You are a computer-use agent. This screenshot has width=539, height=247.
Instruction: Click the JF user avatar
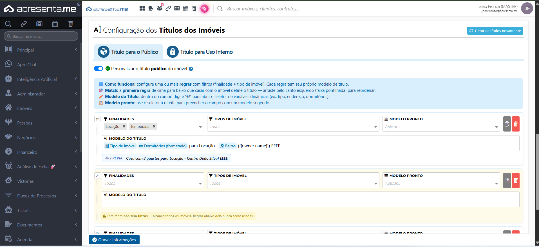527,8
